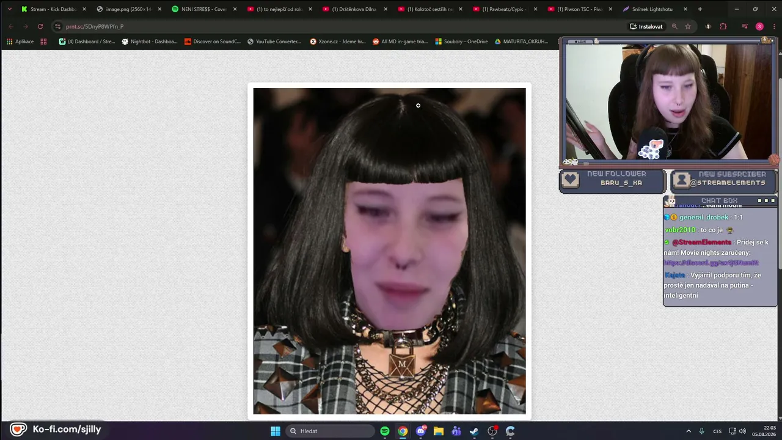This screenshot has width=782, height=440.
Task: Open File Explorer from the taskbar
Action: tap(439, 431)
